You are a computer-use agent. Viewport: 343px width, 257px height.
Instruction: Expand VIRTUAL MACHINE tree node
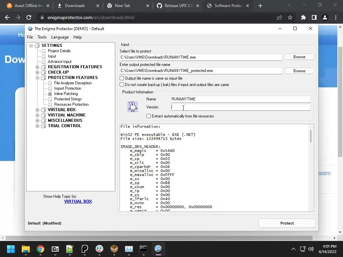click(38, 115)
